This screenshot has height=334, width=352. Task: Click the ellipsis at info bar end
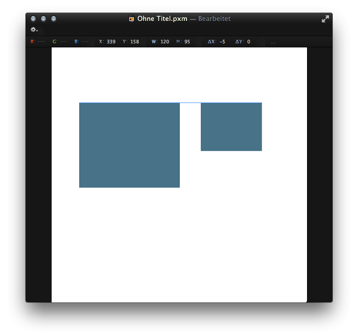273,42
